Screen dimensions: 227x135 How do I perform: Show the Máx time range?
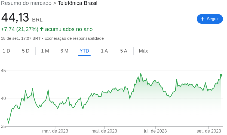[x=143, y=51]
